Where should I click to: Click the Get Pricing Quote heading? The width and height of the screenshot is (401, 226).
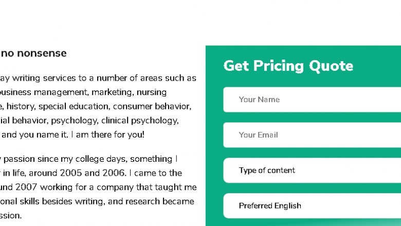[288, 66]
